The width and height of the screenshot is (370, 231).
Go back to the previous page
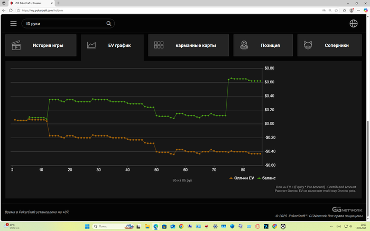(x=4, y=11)
